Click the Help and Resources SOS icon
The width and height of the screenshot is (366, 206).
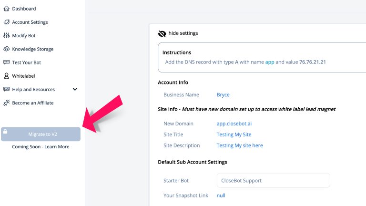[x=7, y=89]
